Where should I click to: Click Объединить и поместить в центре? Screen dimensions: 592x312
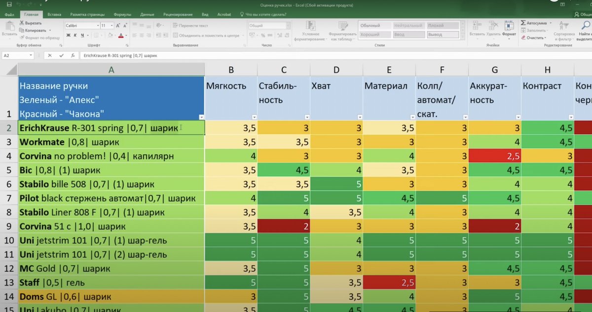click(209, 35)
